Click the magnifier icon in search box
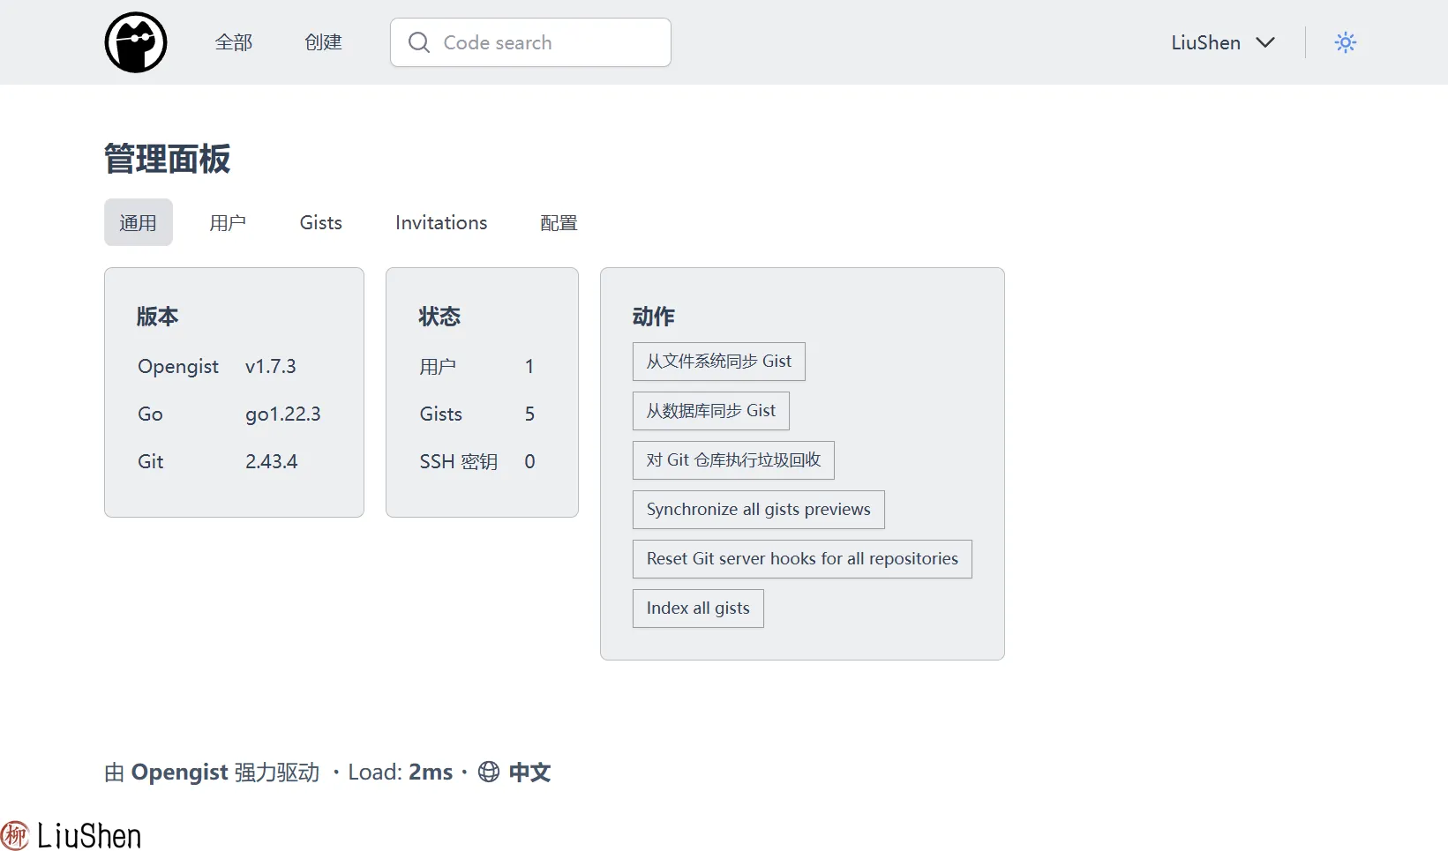The height and width of the screenshot is (851, 1448). click(x=419, y=42)
